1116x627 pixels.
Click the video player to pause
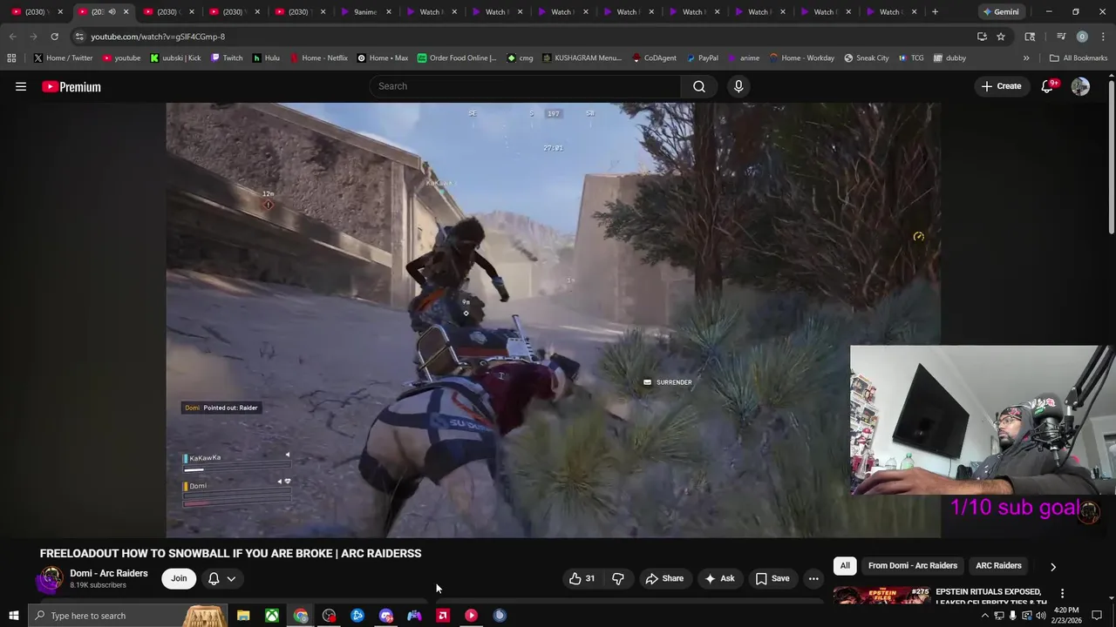click(554, 320)
